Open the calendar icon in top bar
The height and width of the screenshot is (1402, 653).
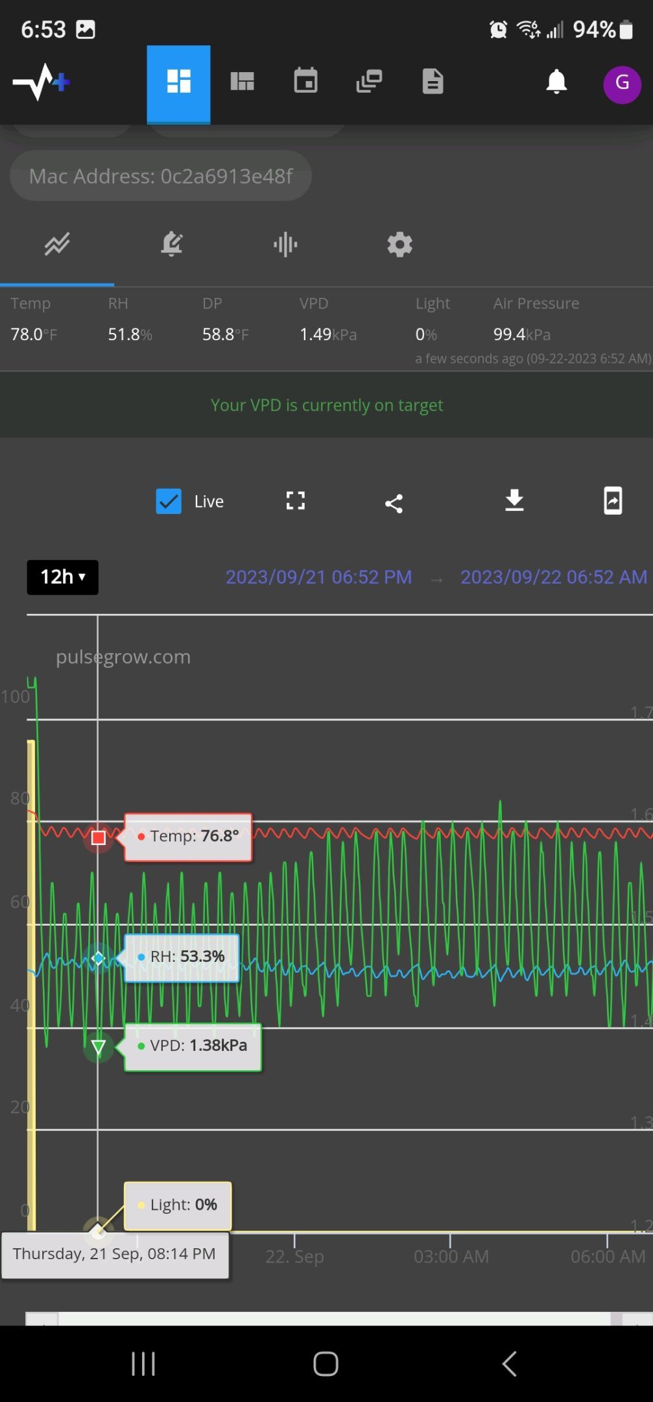point(305,82)
